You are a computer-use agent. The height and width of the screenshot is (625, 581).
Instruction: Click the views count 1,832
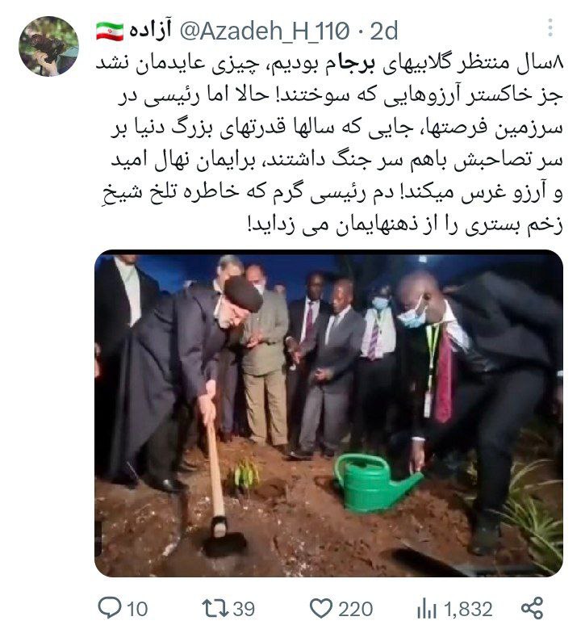(x=467, y=610)
